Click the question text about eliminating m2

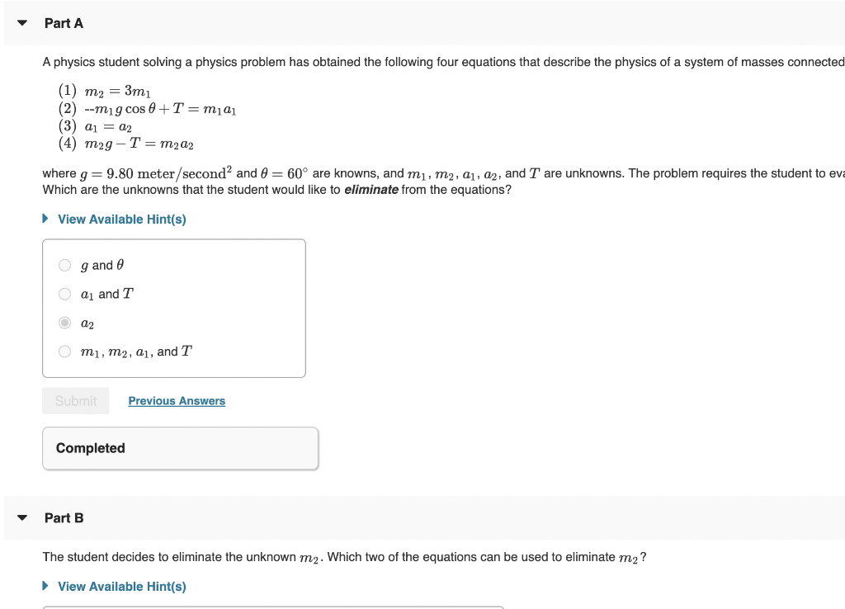point(347,557)
